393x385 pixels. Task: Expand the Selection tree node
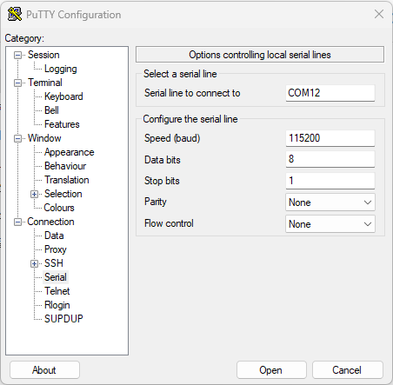[34, 194]
